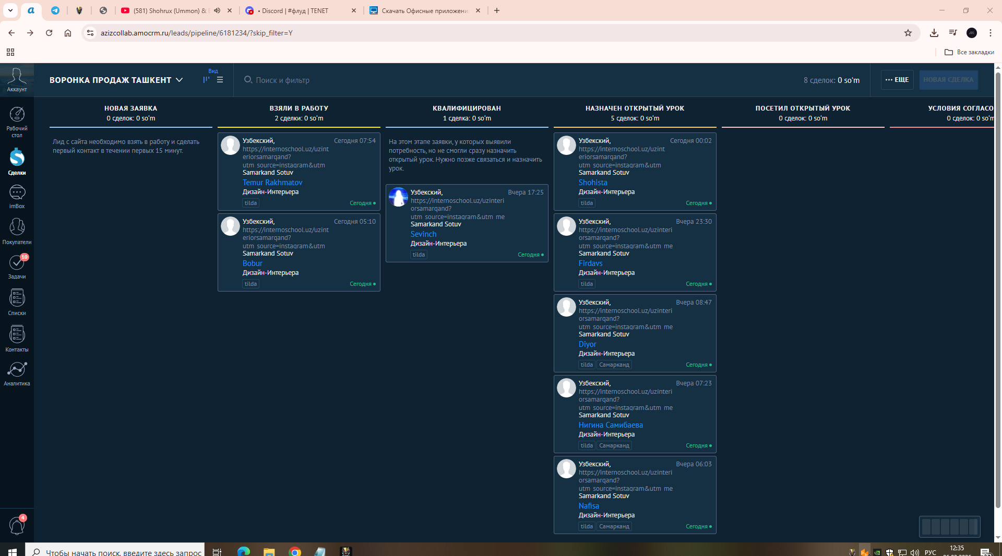The height and width of the screenshot is (556, 1002).
Task: Click the avatar on Temur Rakhmatov card
Action: pos(230,145)
